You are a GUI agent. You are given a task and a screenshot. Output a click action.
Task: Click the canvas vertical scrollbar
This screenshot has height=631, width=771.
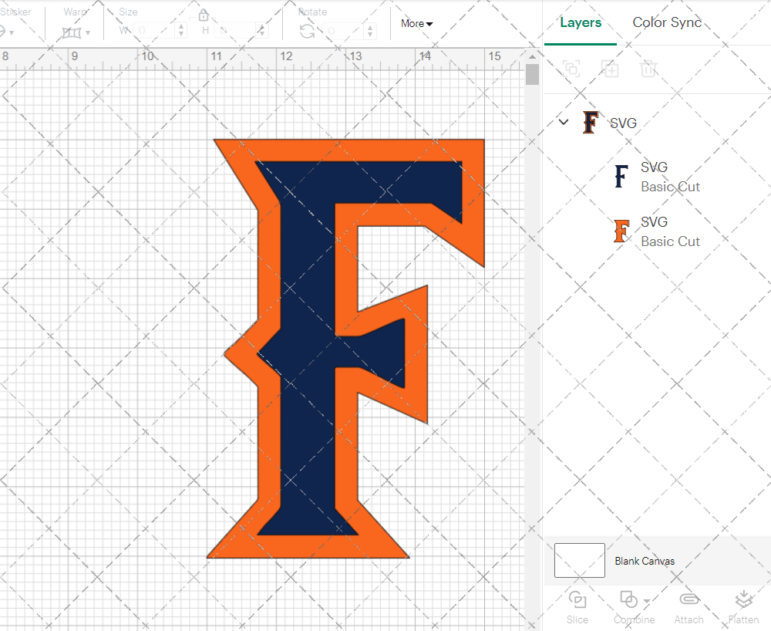click(531, 73)
